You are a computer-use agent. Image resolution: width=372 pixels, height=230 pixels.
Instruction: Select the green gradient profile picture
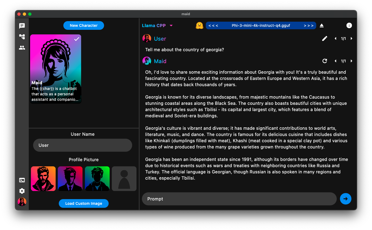(x=97, y=179)
